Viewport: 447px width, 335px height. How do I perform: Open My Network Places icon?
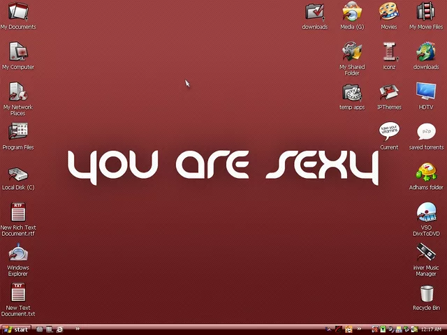tap(18, 98)
